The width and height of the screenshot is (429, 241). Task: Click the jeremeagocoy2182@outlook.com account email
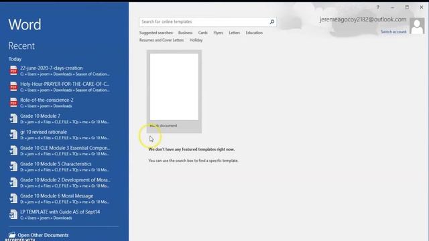(x=363, y=19)
